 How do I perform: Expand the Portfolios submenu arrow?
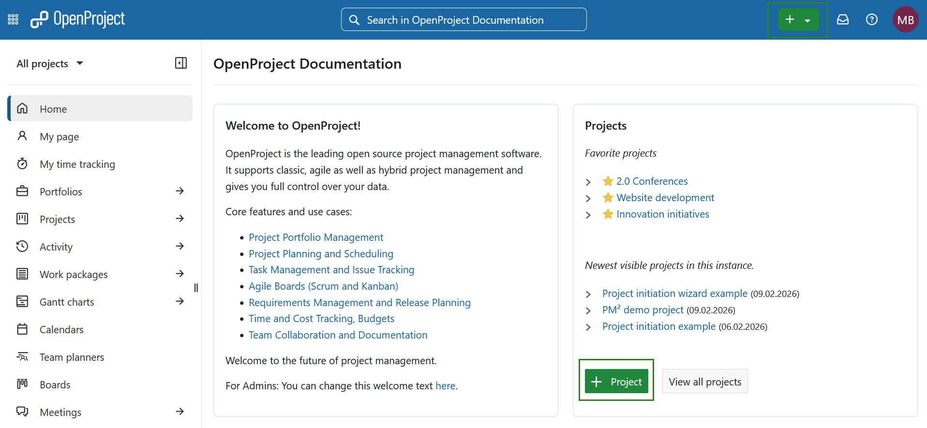coord(180,191)
